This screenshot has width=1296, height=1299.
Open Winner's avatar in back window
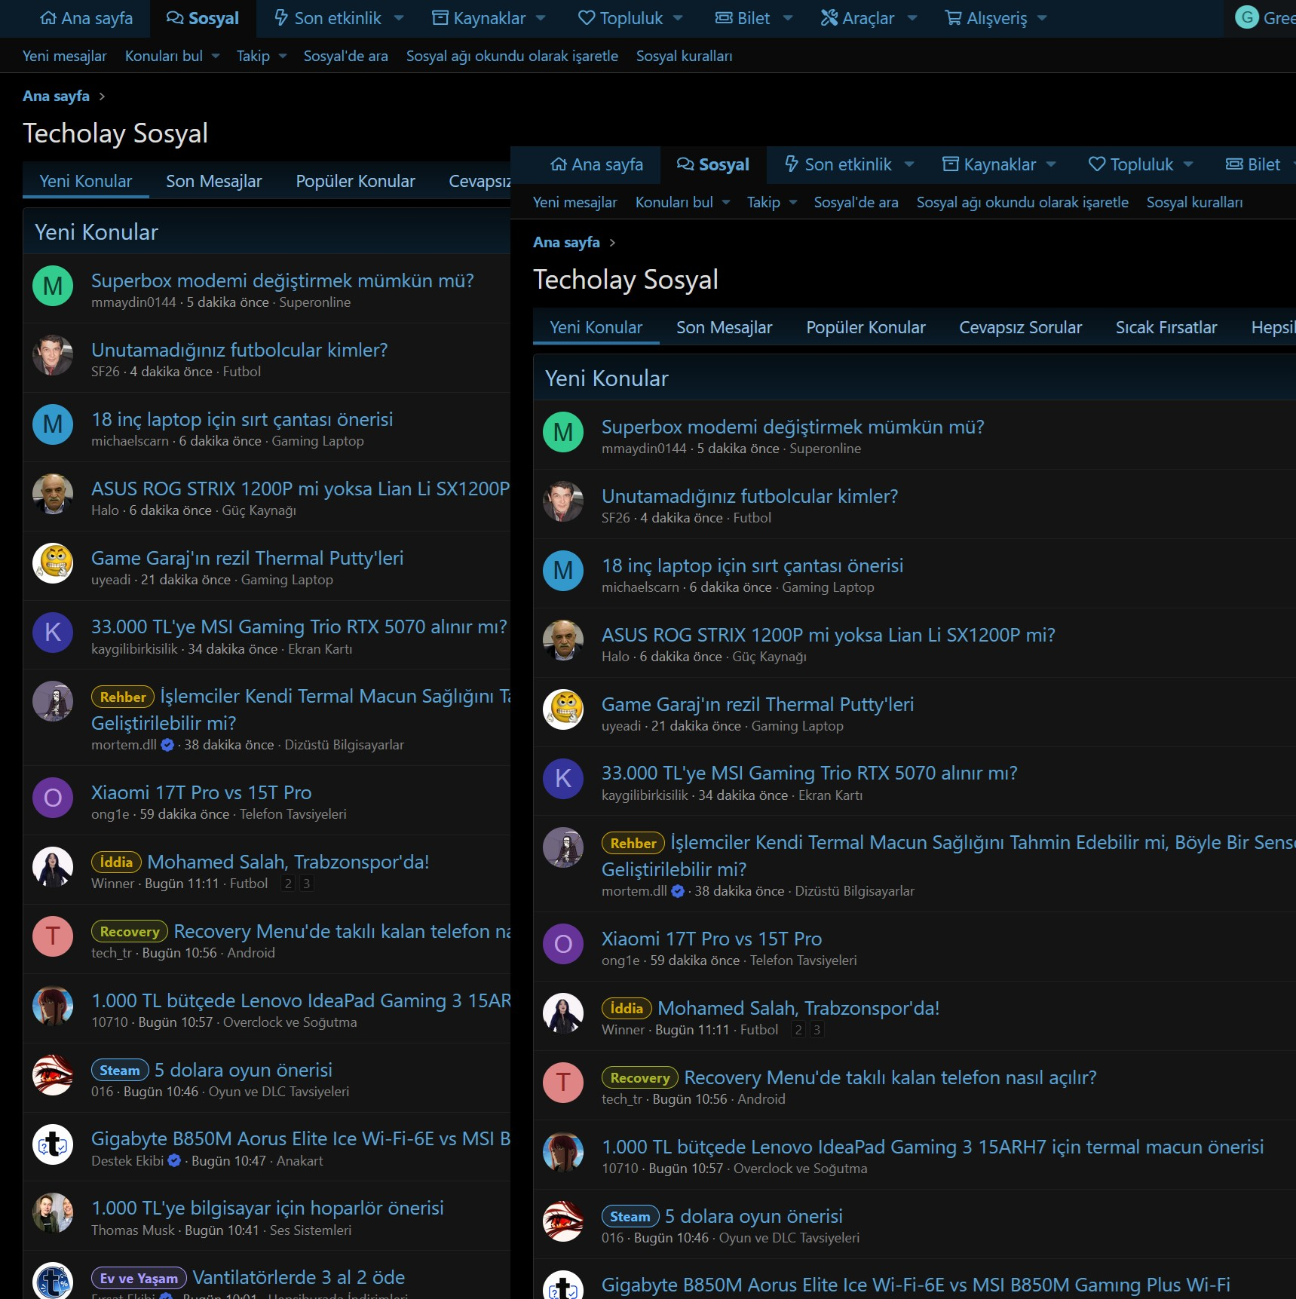click(53, 868)
